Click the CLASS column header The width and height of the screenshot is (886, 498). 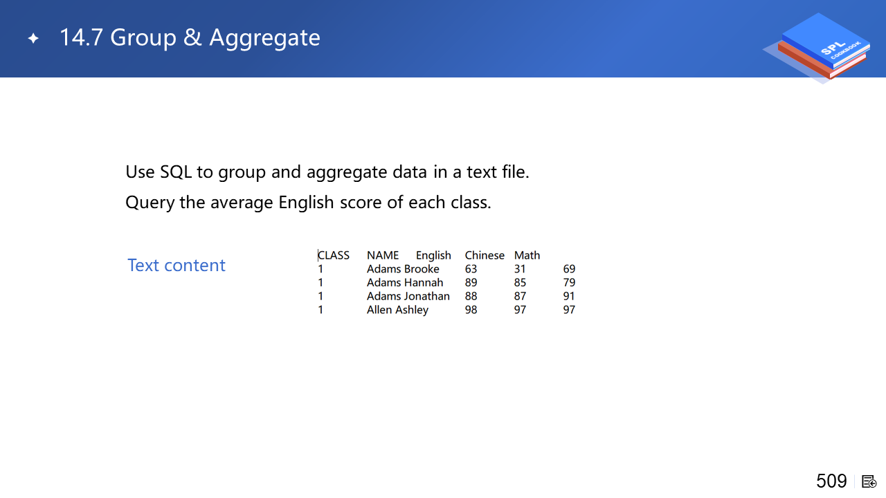(334, 255)
